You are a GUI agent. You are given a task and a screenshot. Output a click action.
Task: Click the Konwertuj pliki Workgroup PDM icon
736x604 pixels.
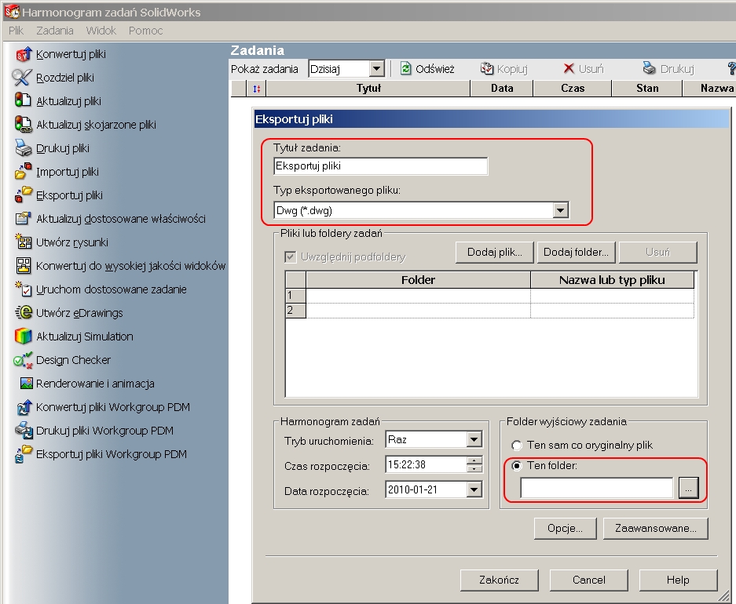pos(24,407)
